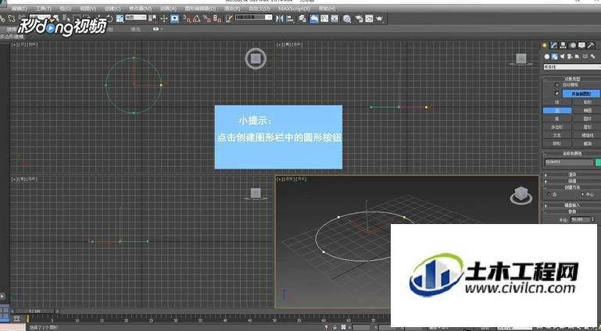601x331 pixels.
Task: Open the MAXScript(X) menu
Action: (295, 9)
